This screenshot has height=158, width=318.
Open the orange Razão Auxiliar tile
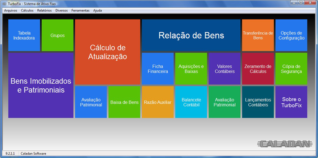158,102
